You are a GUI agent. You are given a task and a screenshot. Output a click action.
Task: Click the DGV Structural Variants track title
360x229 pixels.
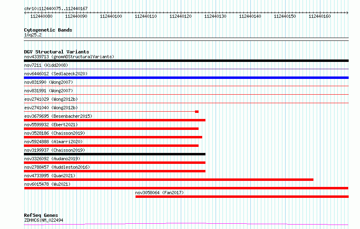57,52
